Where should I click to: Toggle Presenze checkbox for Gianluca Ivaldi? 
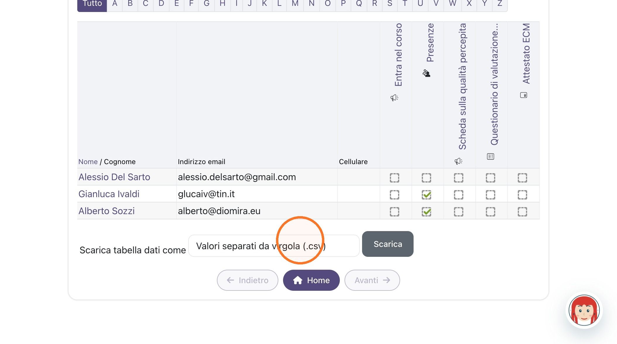click(x=426, y=195)
